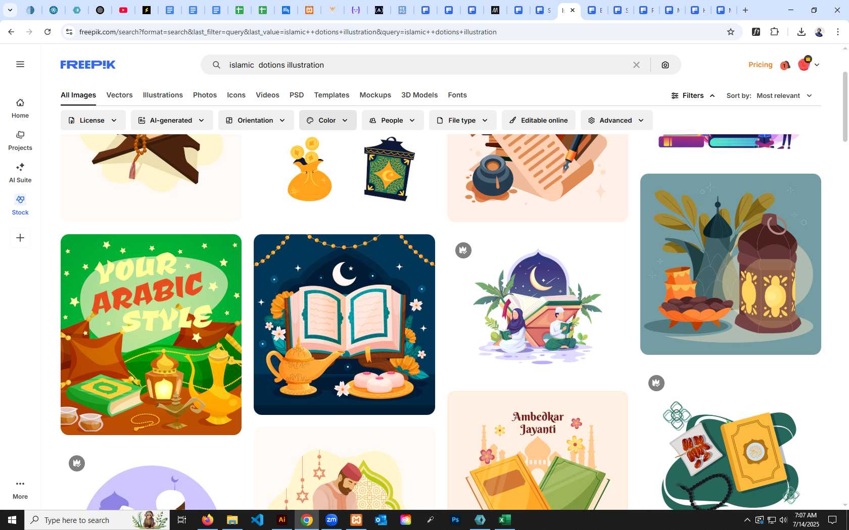Open More options in sidebar
The image size is (849, 530).
point(20,490)
